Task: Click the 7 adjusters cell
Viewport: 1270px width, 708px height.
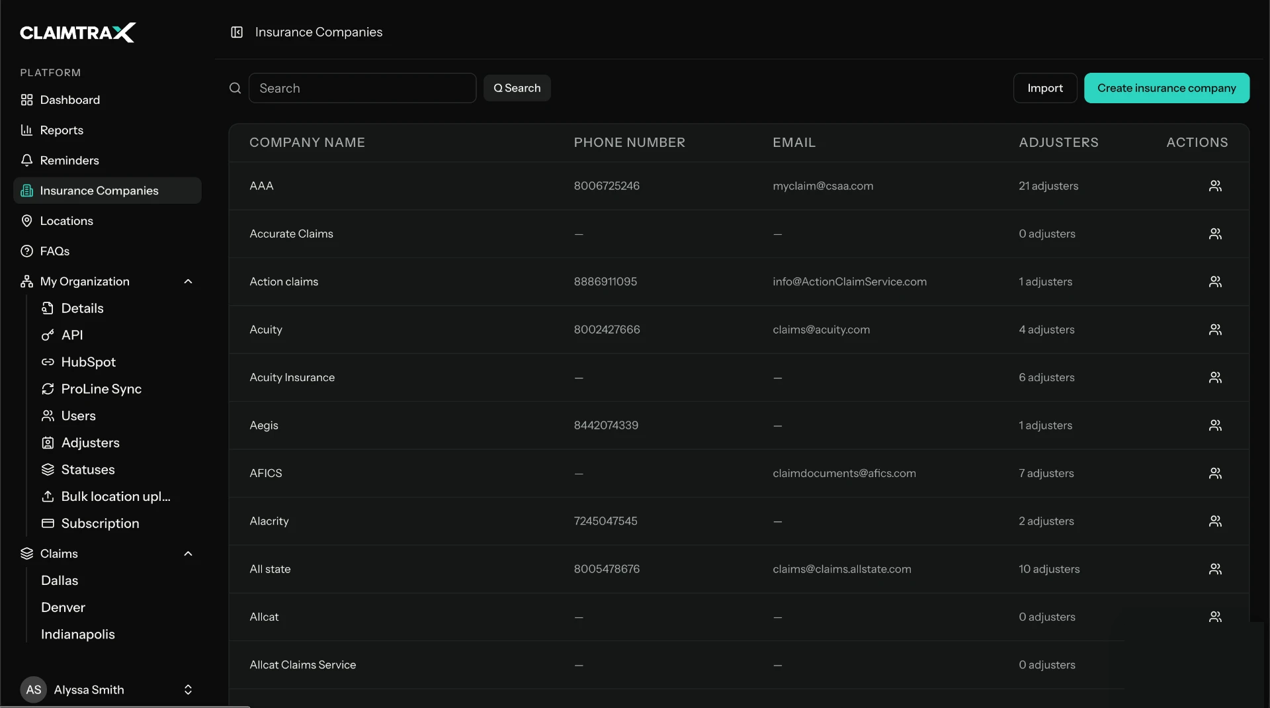Action: [x=1046, y=474]
